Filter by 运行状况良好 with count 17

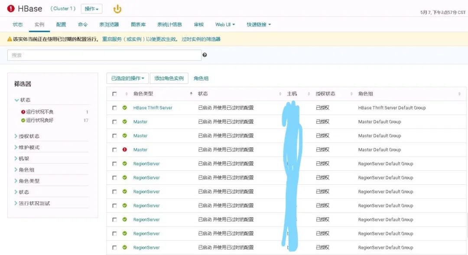tap(39, 120)
